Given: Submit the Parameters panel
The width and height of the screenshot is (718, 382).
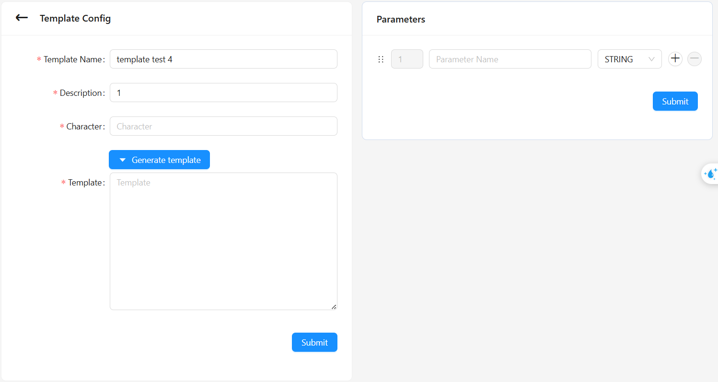Looking at the screenshot, I should (675, 101).
